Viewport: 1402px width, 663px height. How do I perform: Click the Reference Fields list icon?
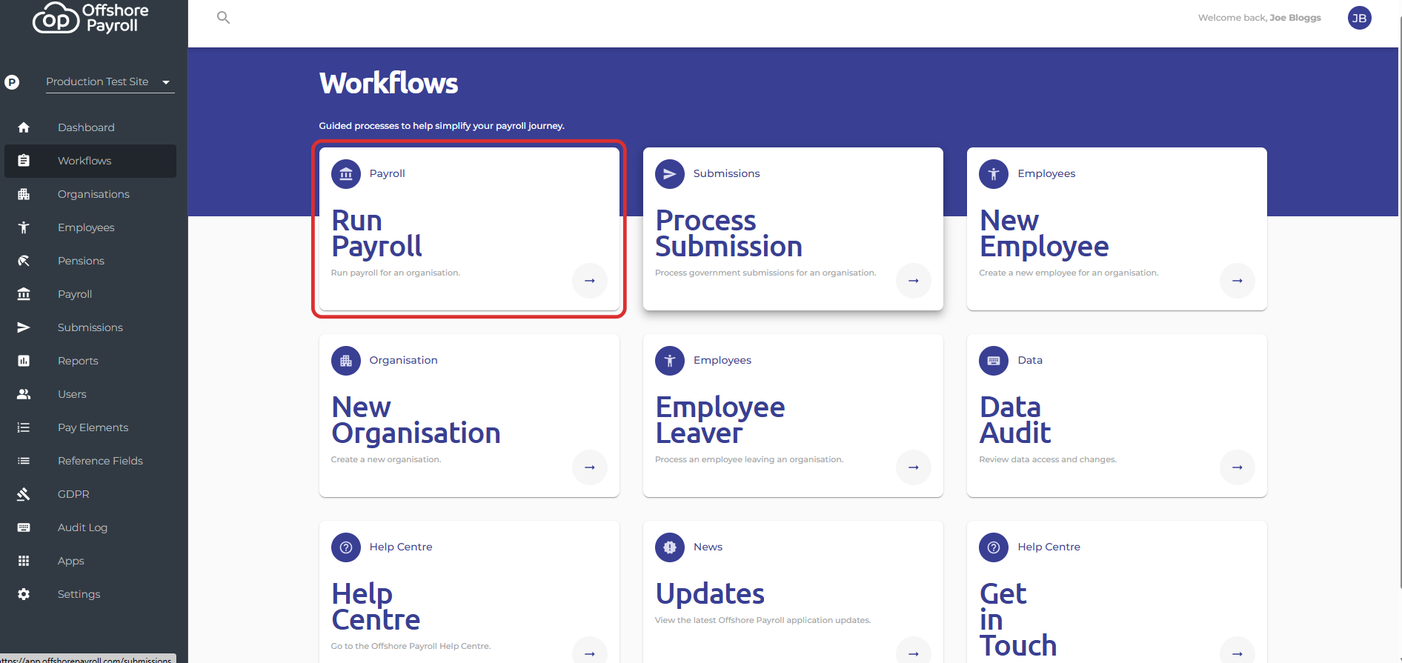(x=24, y=461)
